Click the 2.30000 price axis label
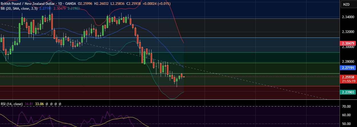357x127 pixels. tap(348, 47)
